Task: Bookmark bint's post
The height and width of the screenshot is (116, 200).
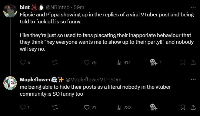Action: point(183,63)
